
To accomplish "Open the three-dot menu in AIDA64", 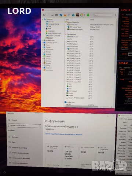I will tap(115, 15).
